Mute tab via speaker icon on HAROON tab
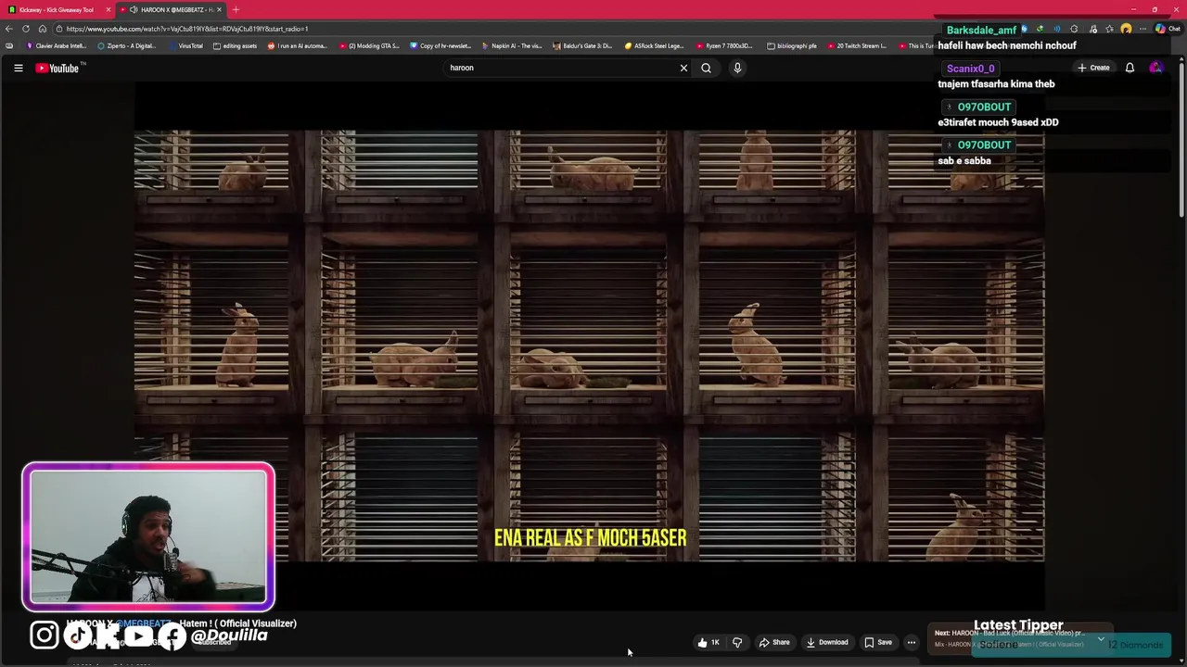 pyautogui.click(x=134, y=9)
